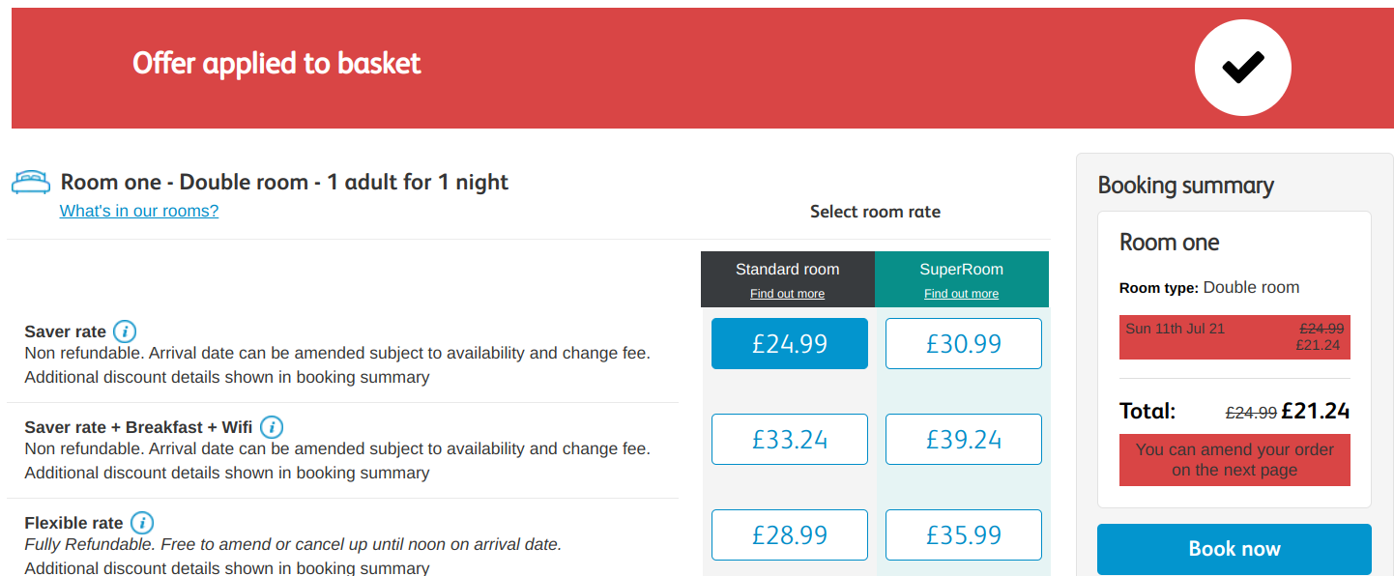Select SuperRoom Saver rate £30.99
The width and height of the screenshot is (1394, 576).
coord(963,344)
